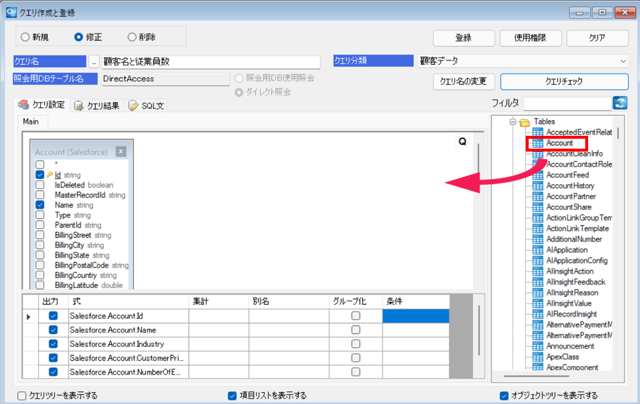Click the AccountFeed table icon
The width and height of the screenshot is (640, 404).
pos(538,175)
